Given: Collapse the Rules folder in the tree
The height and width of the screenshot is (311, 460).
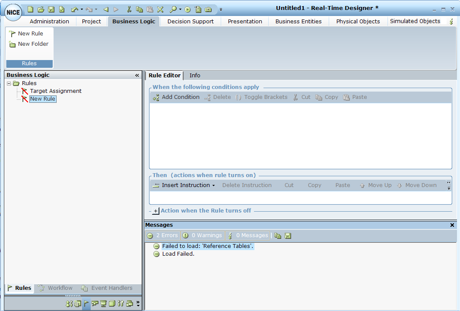Looking at the screenshot, I should 9,83.
